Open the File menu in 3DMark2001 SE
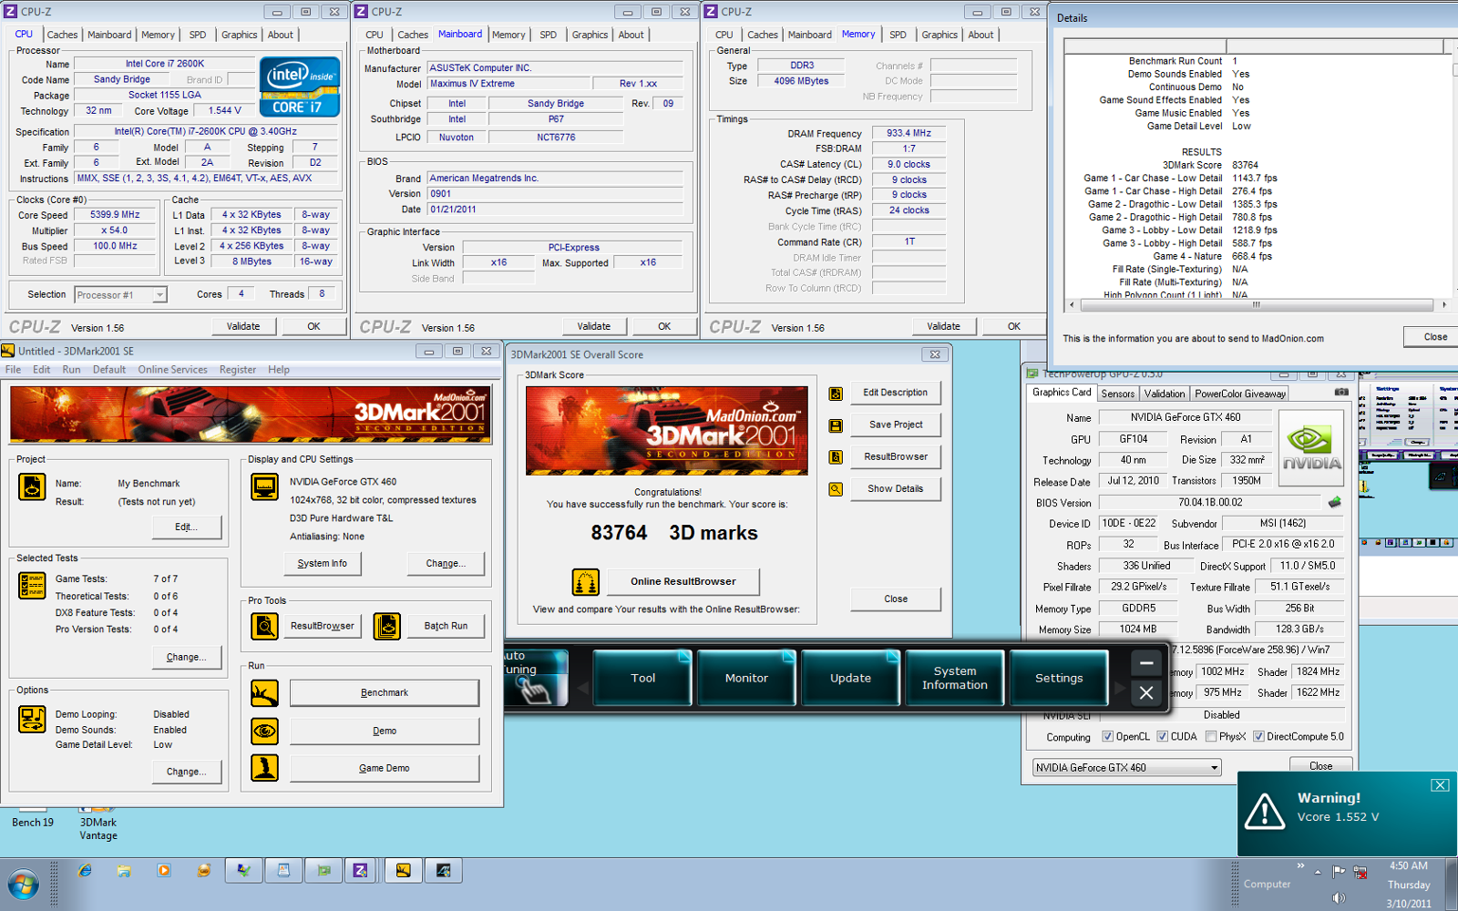1458x911 pixels. pyautogui.click(x=14, y=370)
